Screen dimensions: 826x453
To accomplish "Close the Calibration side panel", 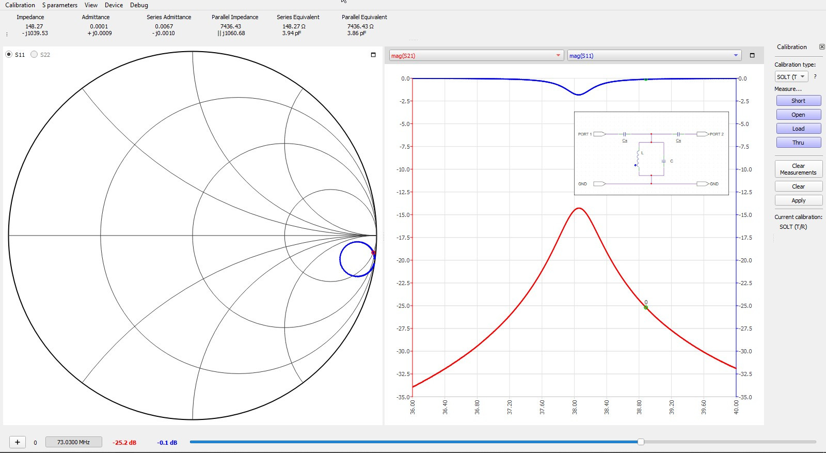I will pos(822,47).
